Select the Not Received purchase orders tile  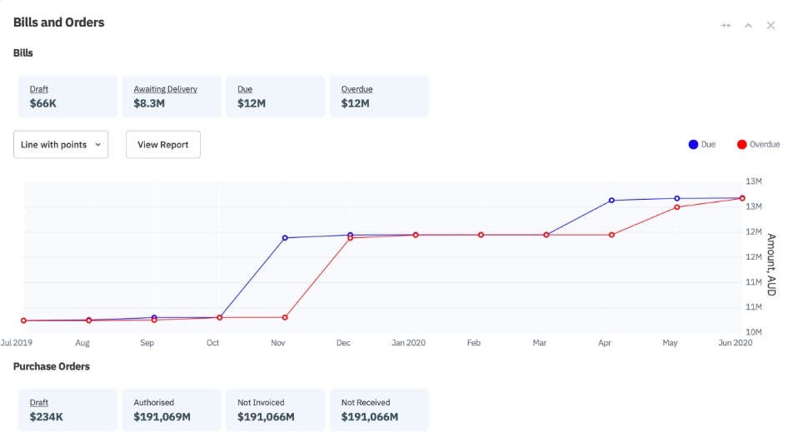pyautogui.click(x=379, y=410)
